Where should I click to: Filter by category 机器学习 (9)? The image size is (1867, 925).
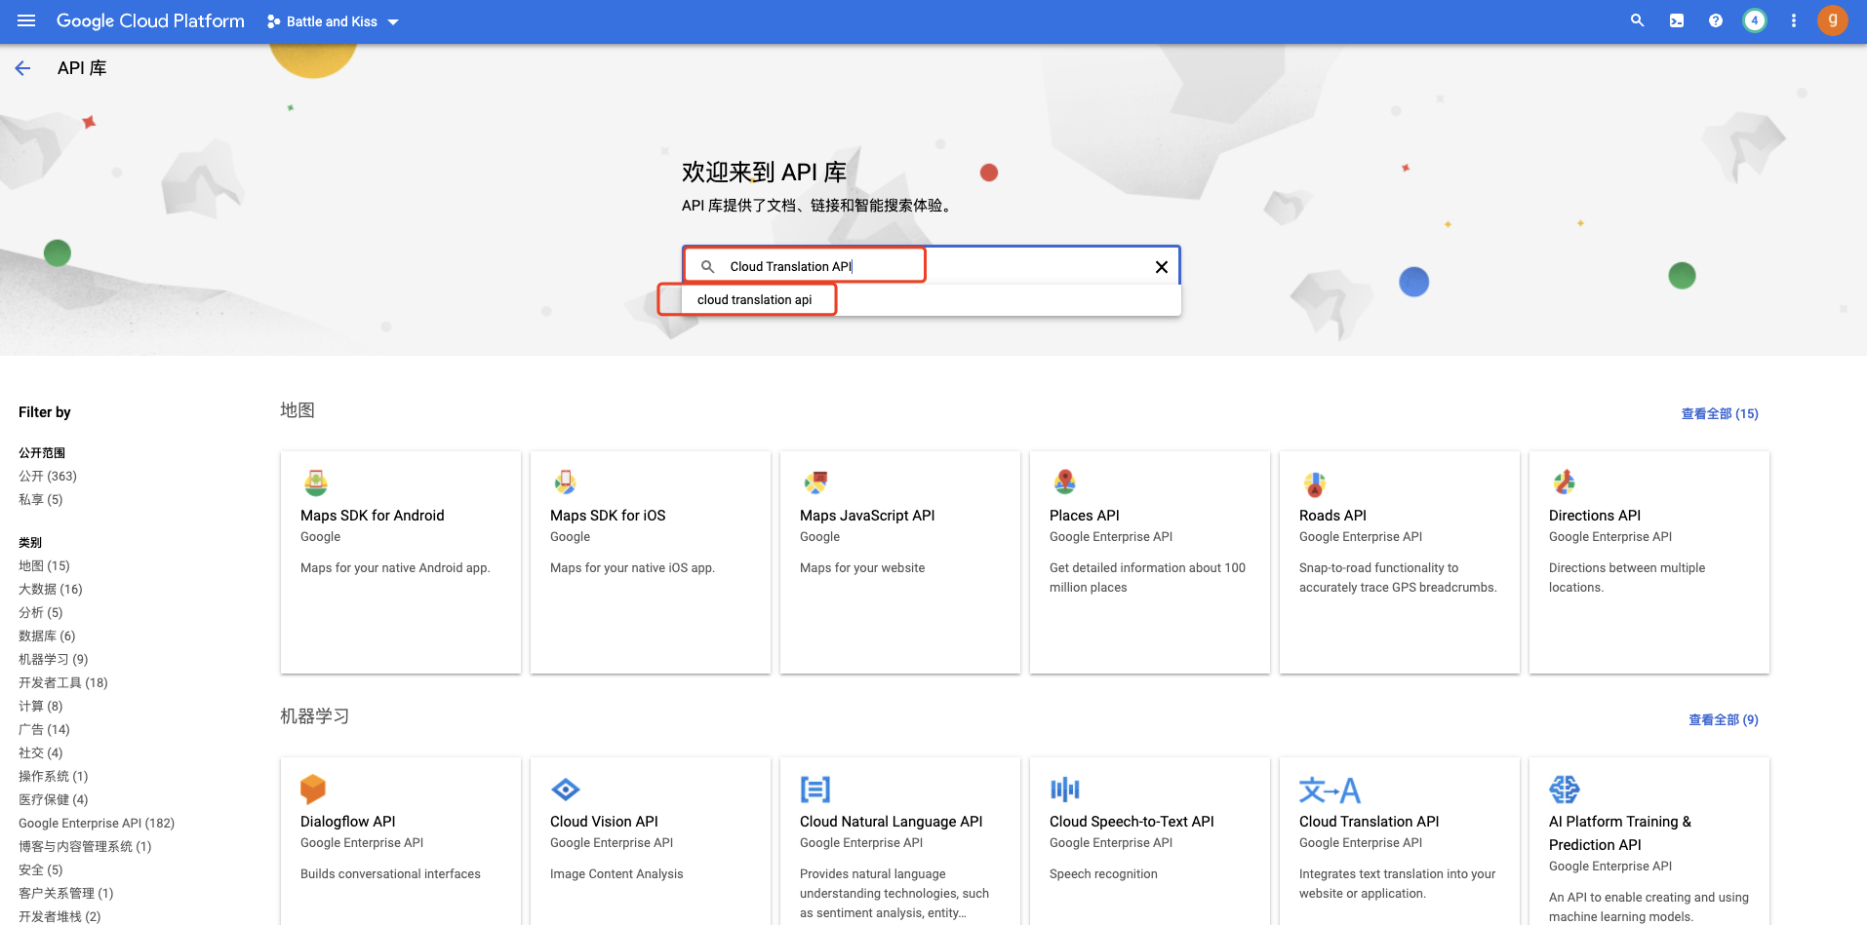click(x=54, y=659)
